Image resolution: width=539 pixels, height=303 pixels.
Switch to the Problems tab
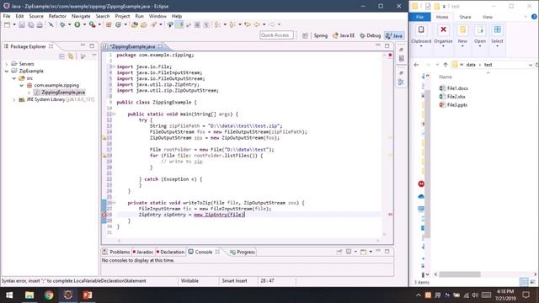[x=116, y=252]
